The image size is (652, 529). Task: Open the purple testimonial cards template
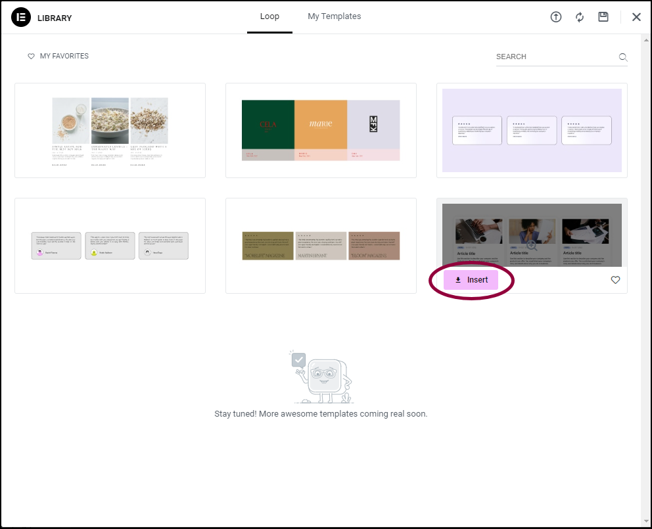click(x=532, y=131)
